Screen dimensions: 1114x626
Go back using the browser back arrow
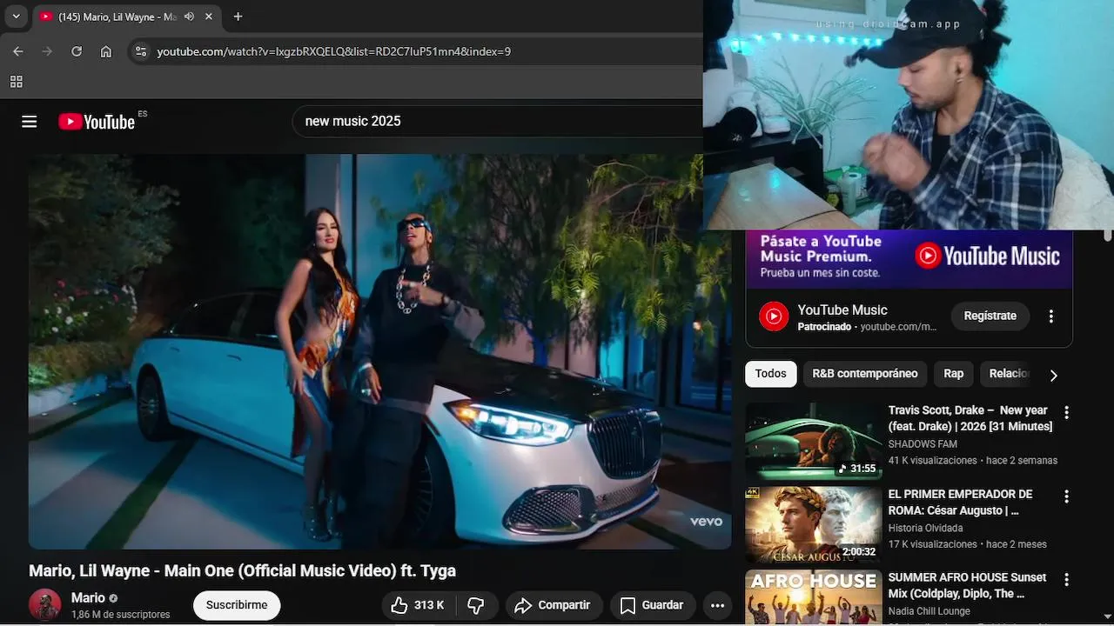pyautogui.click(x=18, y=51)
